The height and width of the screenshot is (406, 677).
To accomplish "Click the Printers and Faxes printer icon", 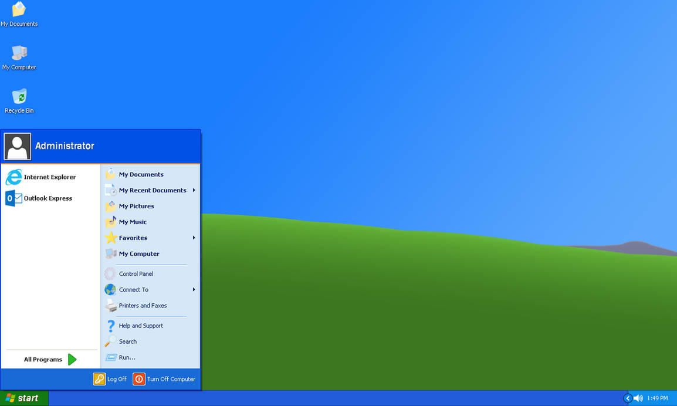I will click(110, 305).
